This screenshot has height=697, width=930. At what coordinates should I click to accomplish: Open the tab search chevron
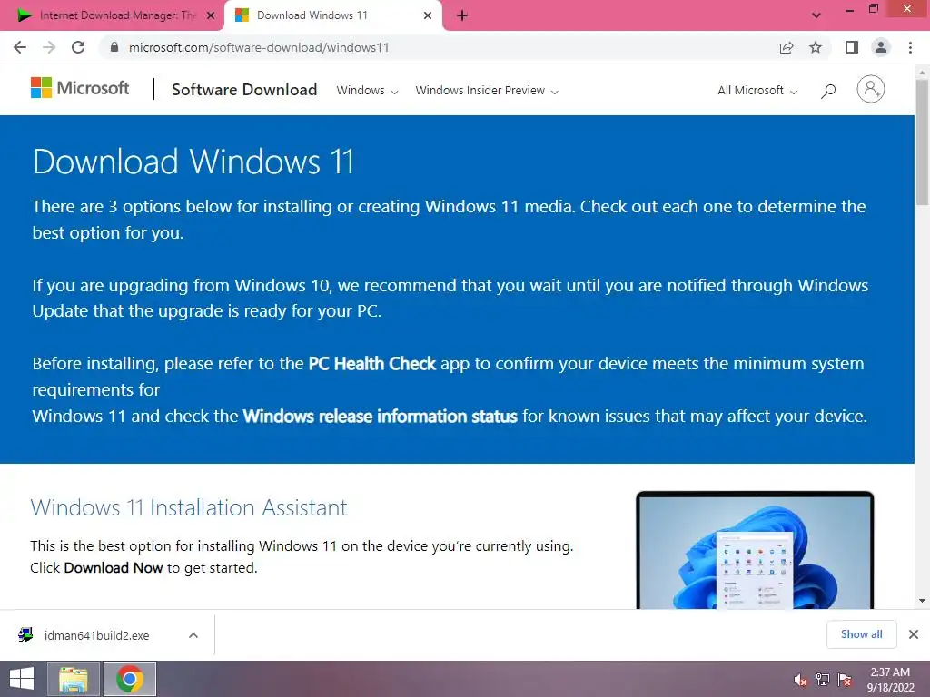pyautogui.click(x=816, y=15)
